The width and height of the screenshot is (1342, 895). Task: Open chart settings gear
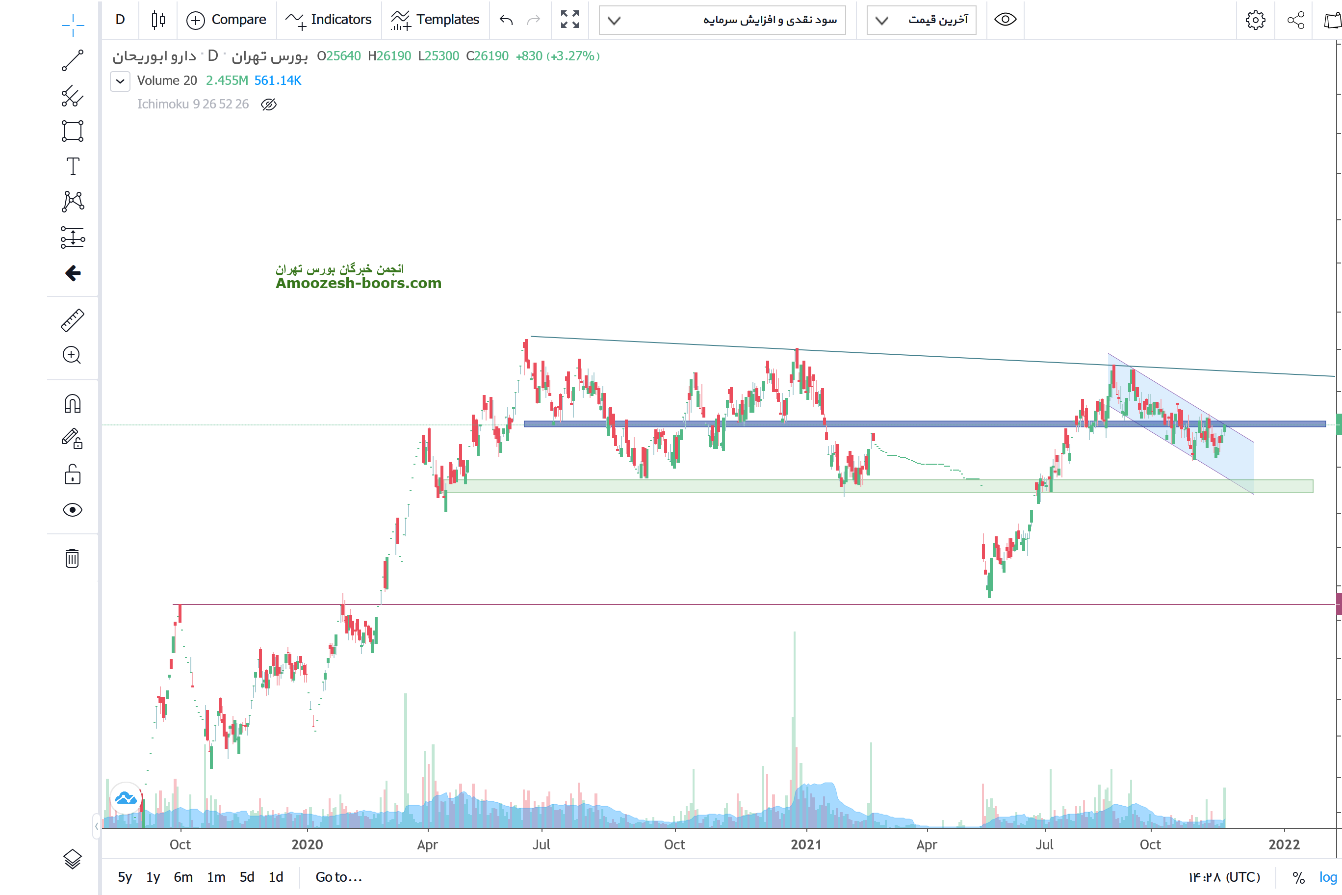coord(1255,20)
